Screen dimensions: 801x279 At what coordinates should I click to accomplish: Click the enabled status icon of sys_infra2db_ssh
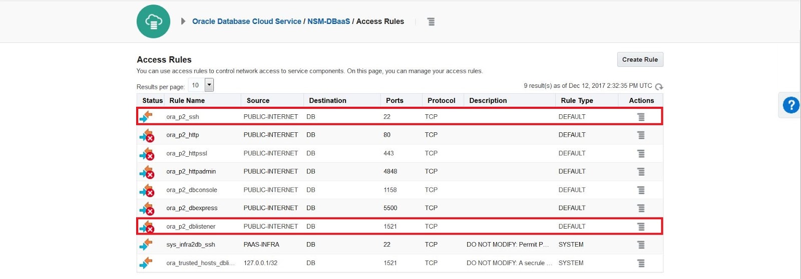[x=146, y=245]
